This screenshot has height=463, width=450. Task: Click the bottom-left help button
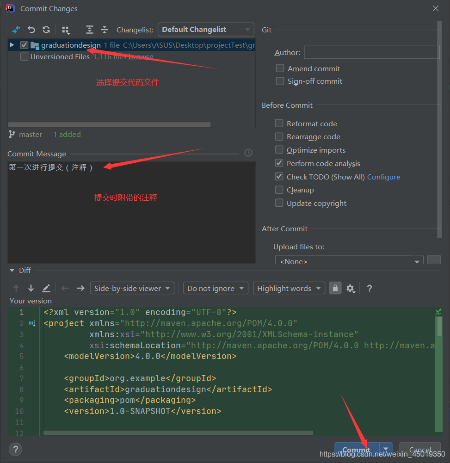coord(16,450)
